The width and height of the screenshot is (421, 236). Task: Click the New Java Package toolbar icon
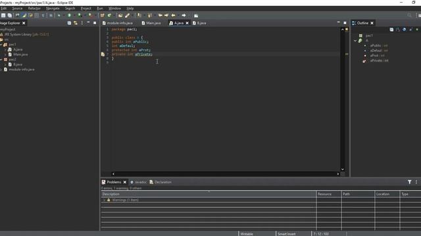click(x=103, y=16)
